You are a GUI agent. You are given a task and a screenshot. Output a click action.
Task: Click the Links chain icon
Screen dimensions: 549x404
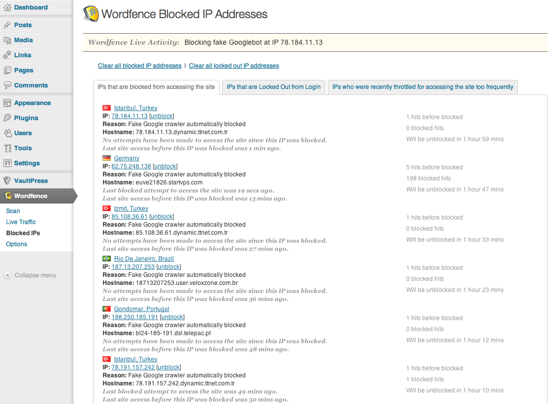click(7, 55)
